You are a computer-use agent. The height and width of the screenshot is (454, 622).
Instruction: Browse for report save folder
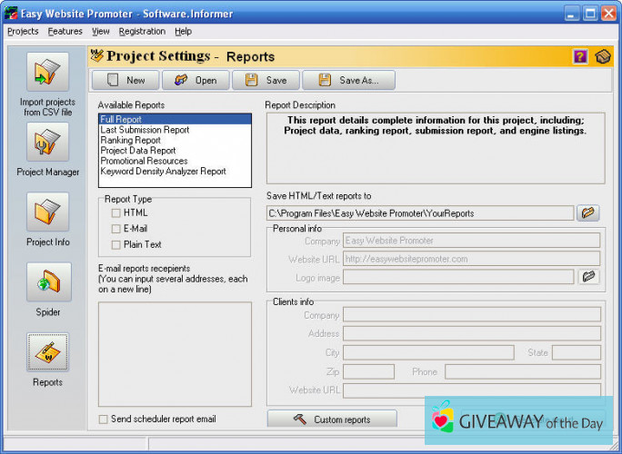pos(589,212)
